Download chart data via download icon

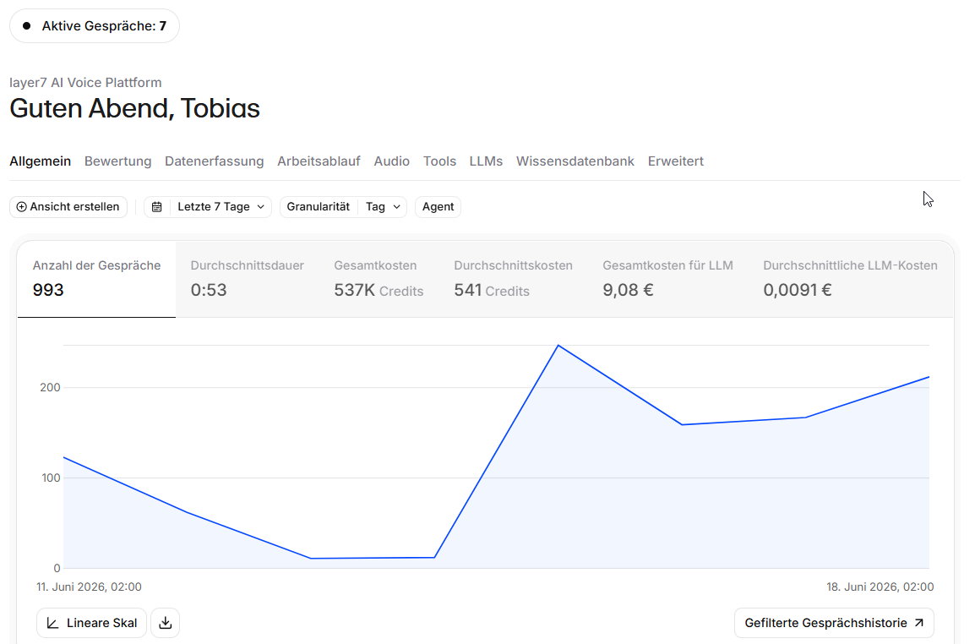tap(166, 623)
